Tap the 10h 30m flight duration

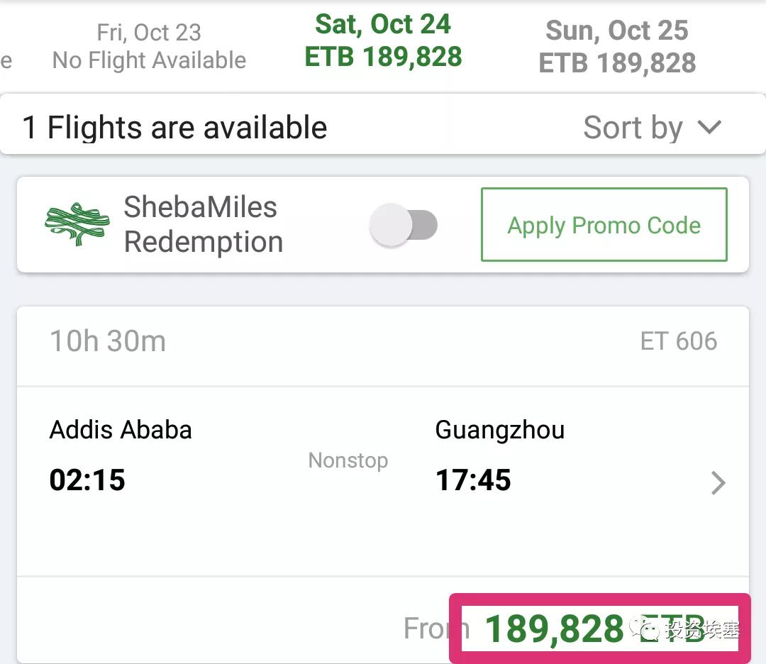coord(107,341)
